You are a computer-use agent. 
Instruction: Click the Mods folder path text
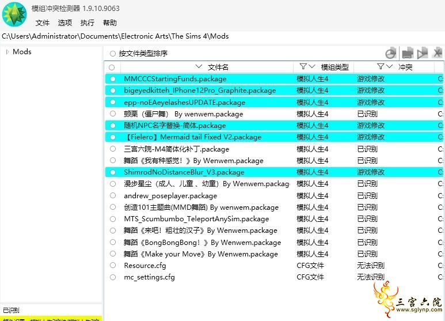pyautogui.click(x=115, y=36)
